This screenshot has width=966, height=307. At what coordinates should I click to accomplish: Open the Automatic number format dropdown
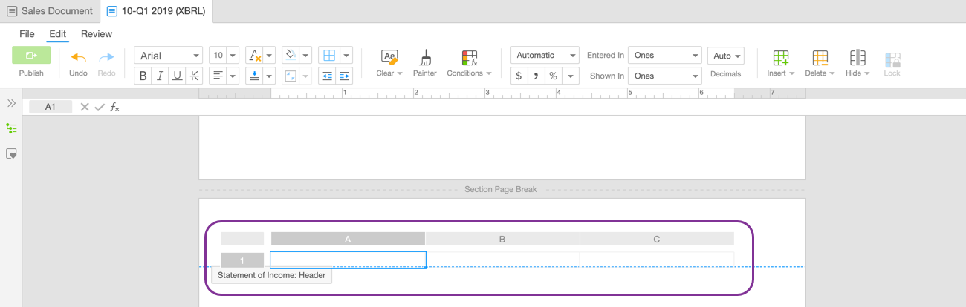click(545, 56)
